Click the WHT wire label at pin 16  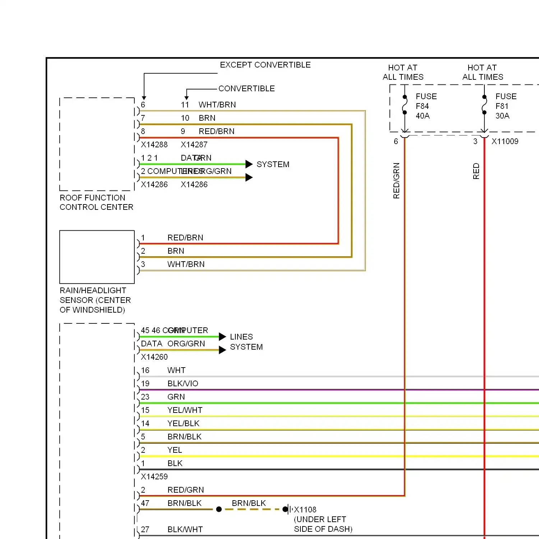[176, 370]
